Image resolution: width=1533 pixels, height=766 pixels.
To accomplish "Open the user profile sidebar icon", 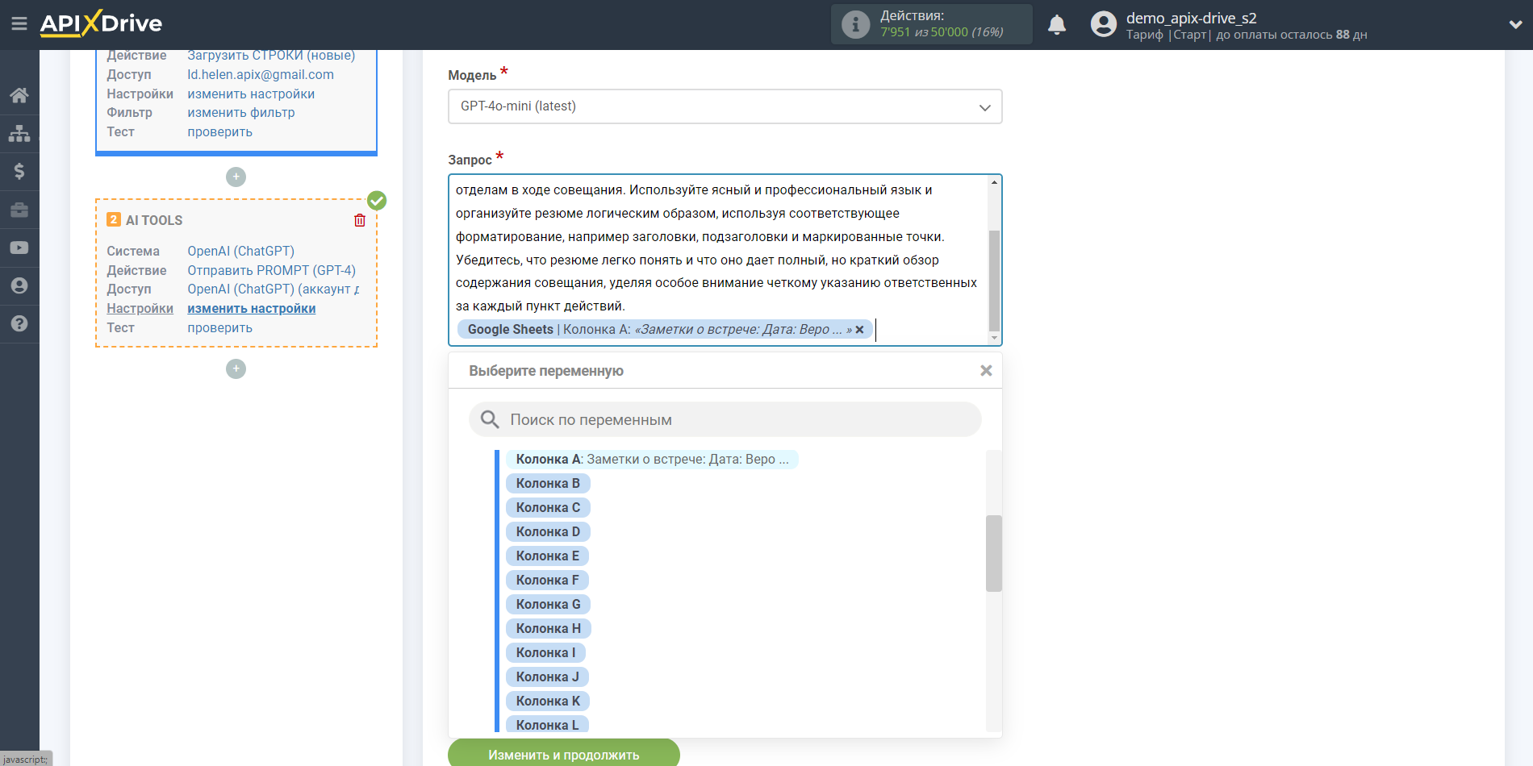I will pos(19,285).
